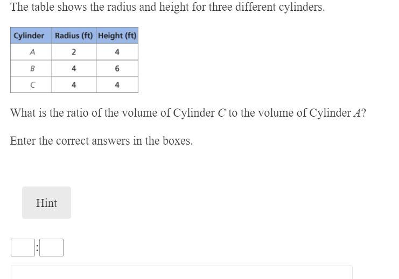Screen dimensions: 399x279
Task: Click the radius value for Cylinder B
Action: (74, 69)
